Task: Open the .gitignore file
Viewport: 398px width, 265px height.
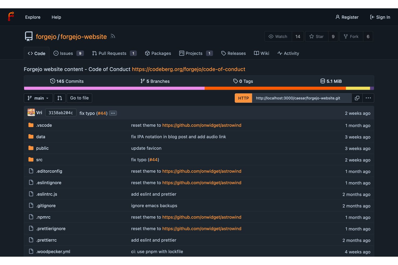Action: pos(46,206)
